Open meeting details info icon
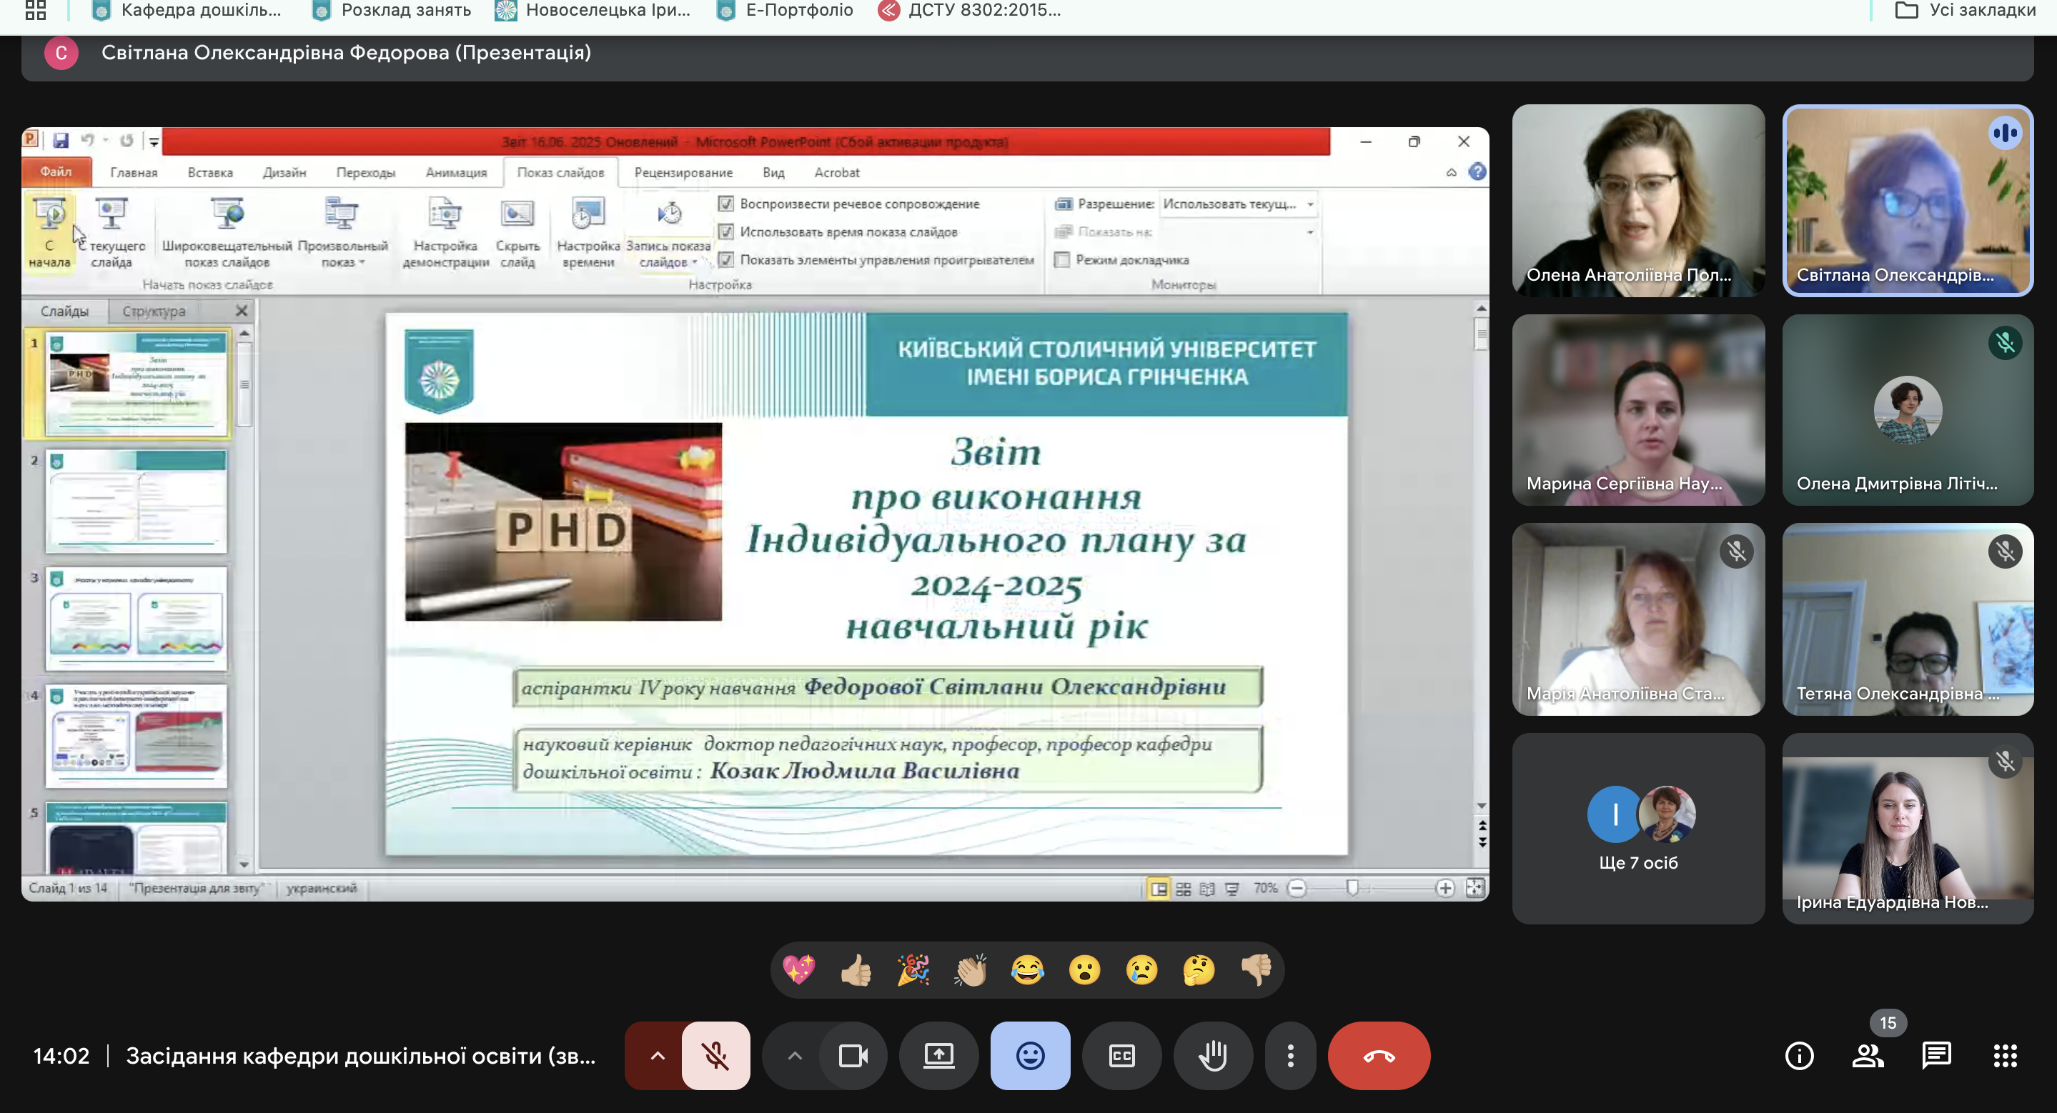 pos(1798,1056)
